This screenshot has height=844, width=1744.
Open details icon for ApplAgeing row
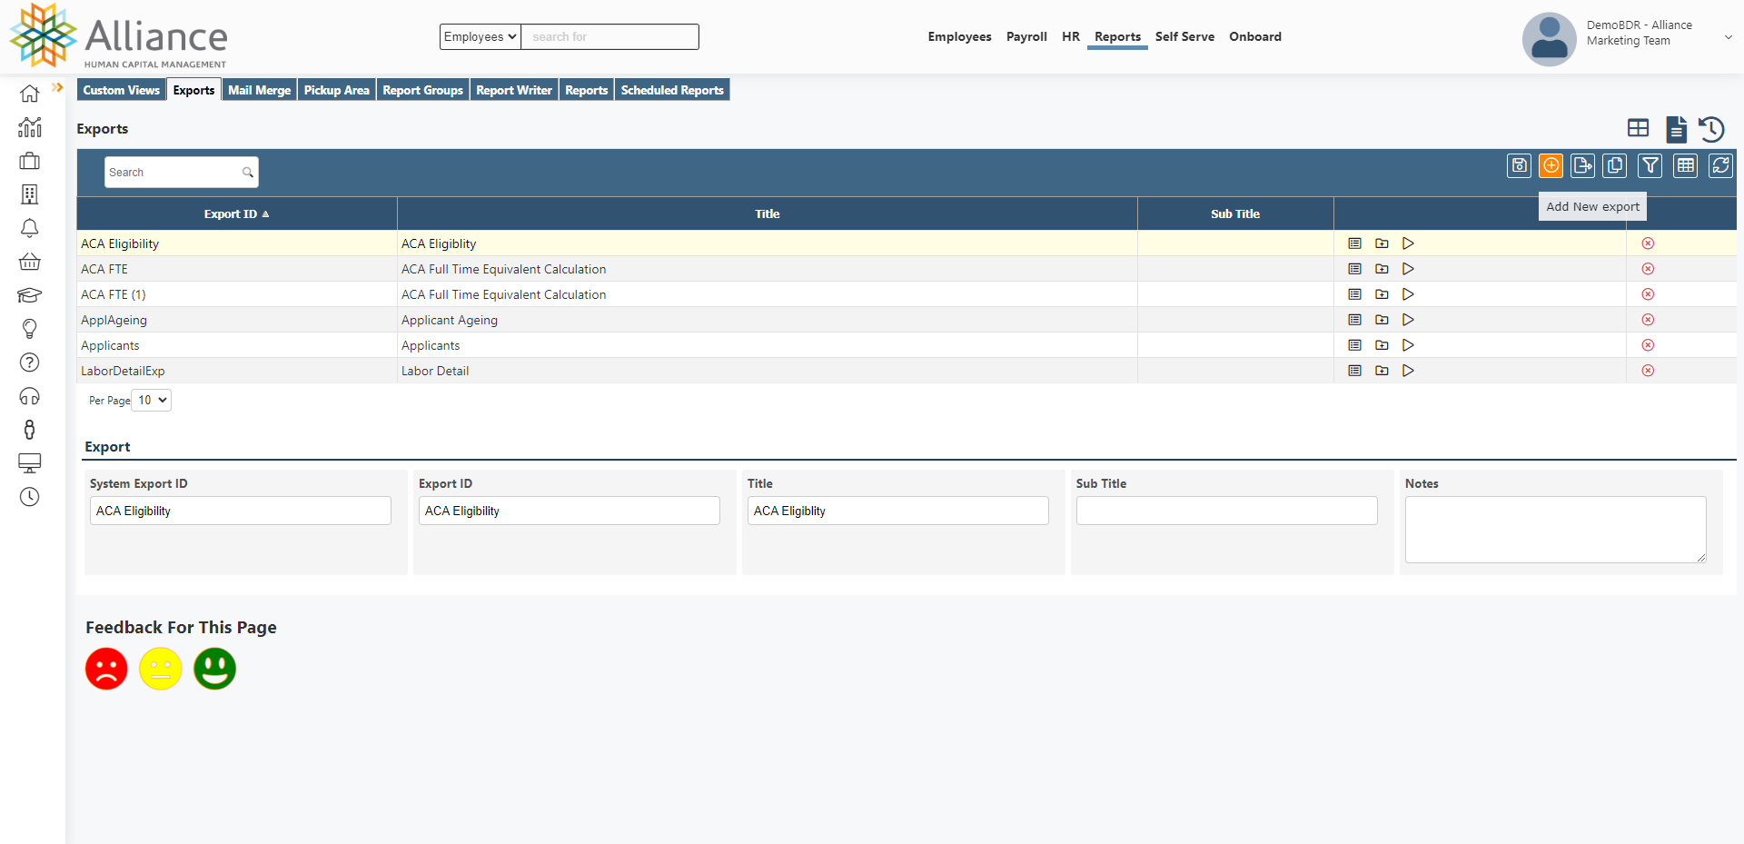(1355, 320)
